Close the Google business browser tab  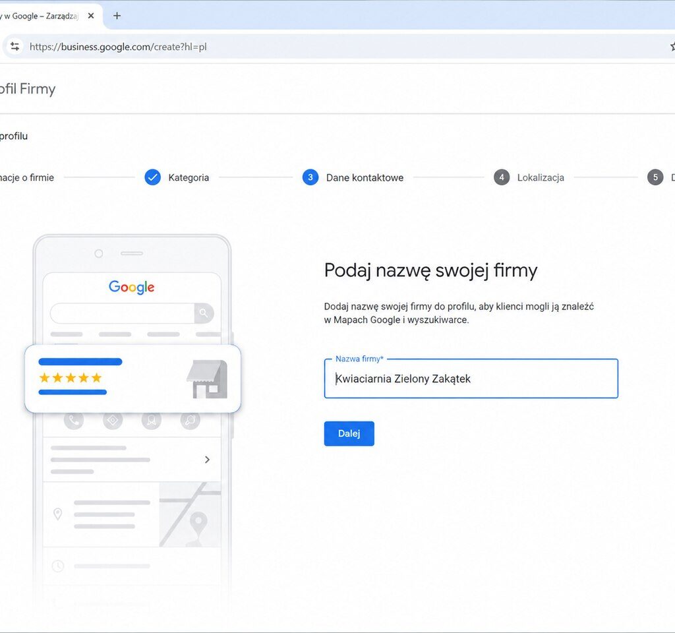91,16
